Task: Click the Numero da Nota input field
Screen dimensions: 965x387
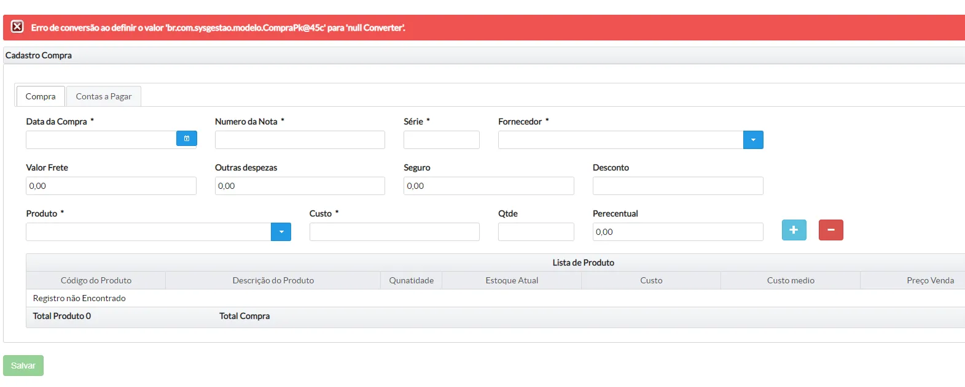Action: pos(300,140)
